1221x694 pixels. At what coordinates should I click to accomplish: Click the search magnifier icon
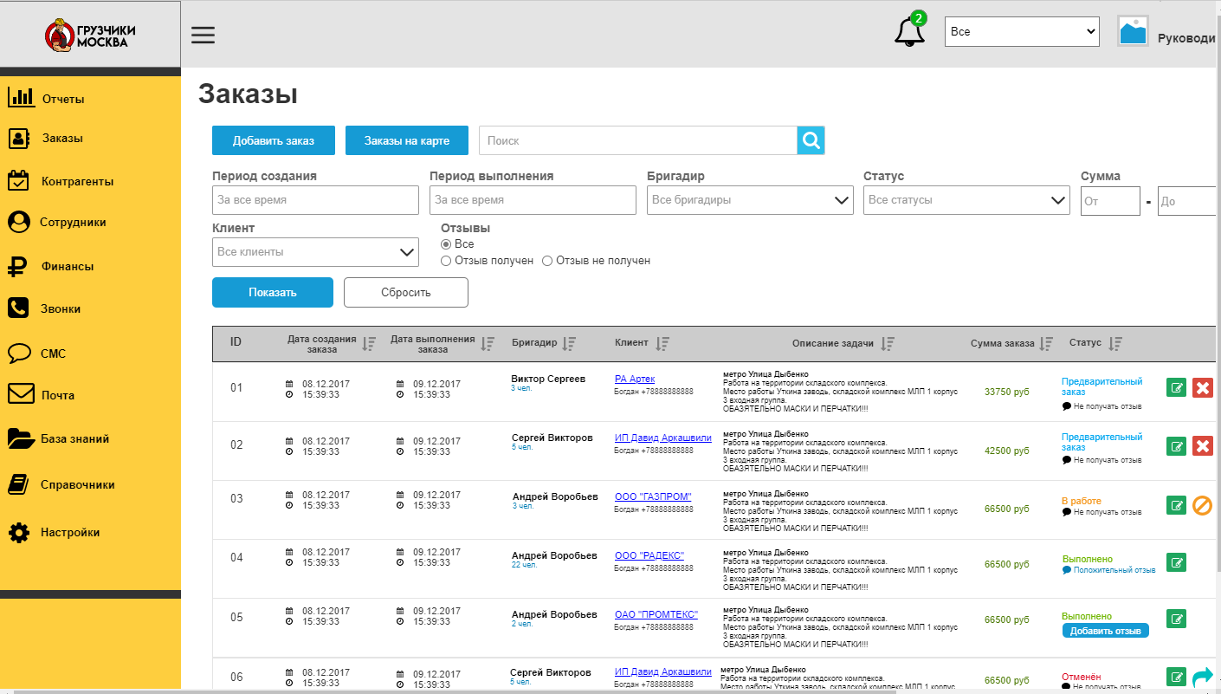(811, 140)
